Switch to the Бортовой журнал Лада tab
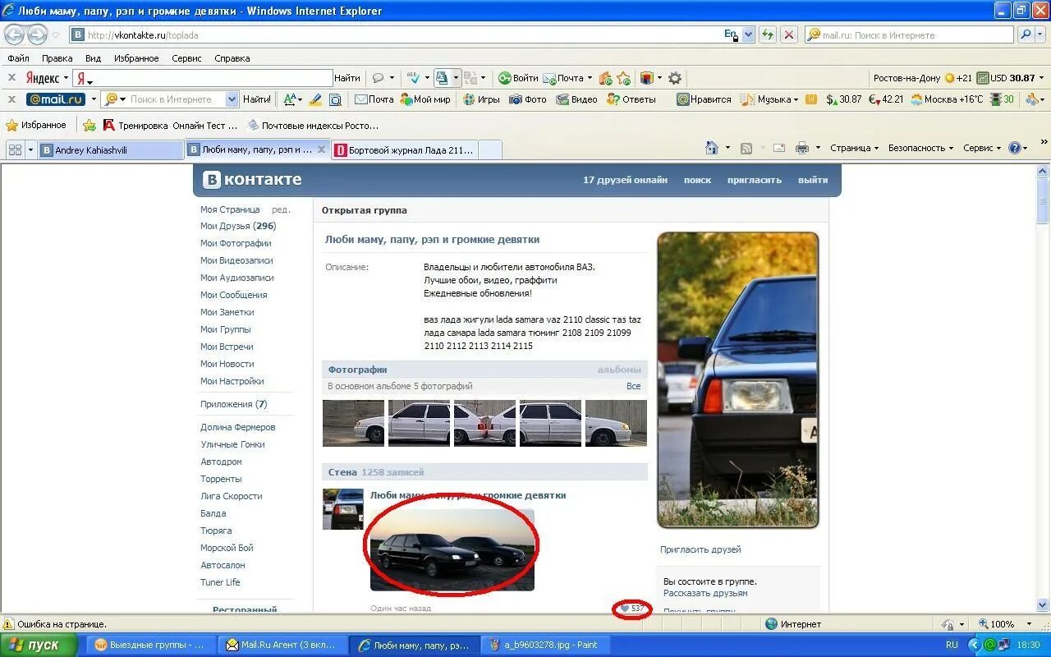This screenshot has height=657, width=1051. click(403, 150)
